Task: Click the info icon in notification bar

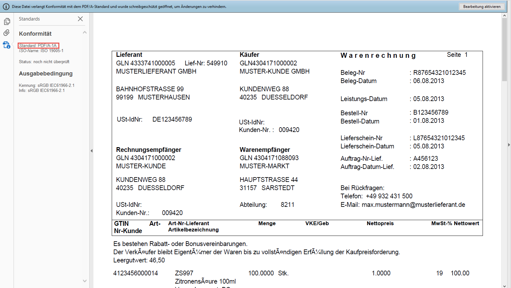Action: tap(6, 7)
